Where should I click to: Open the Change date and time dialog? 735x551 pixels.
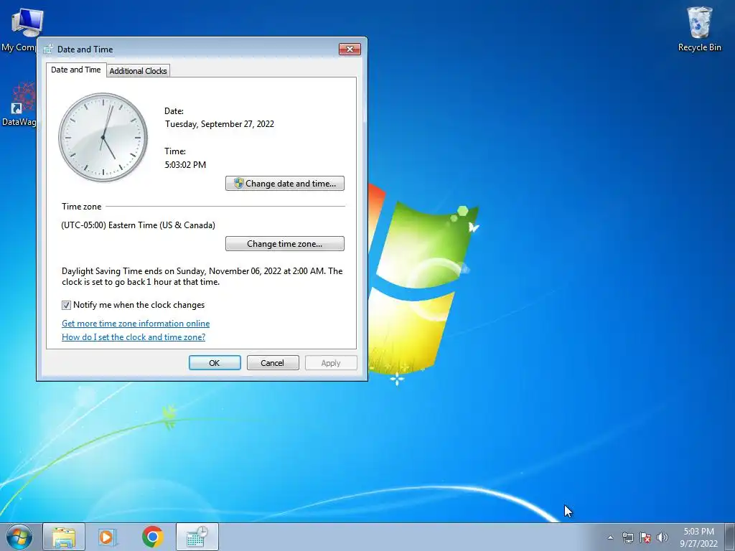point(284,183)
